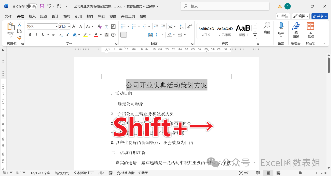Click the Share button
The width and height of the screenshot is (331, 176).
click(320, 16)
